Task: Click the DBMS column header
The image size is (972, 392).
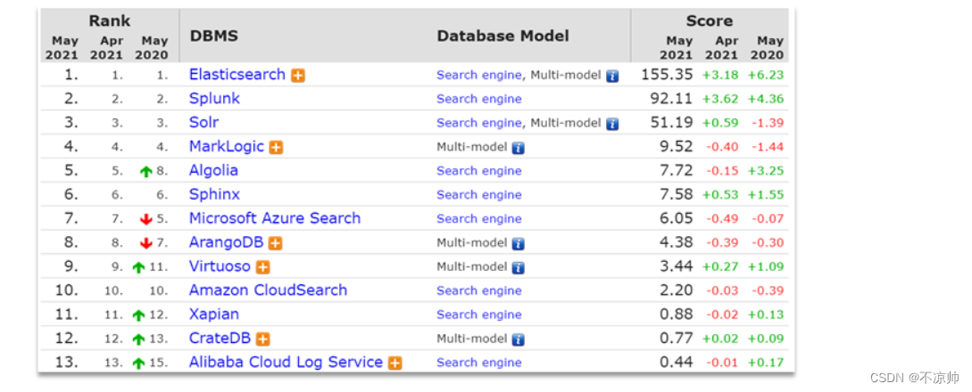Action: click(x=213, y=36)
